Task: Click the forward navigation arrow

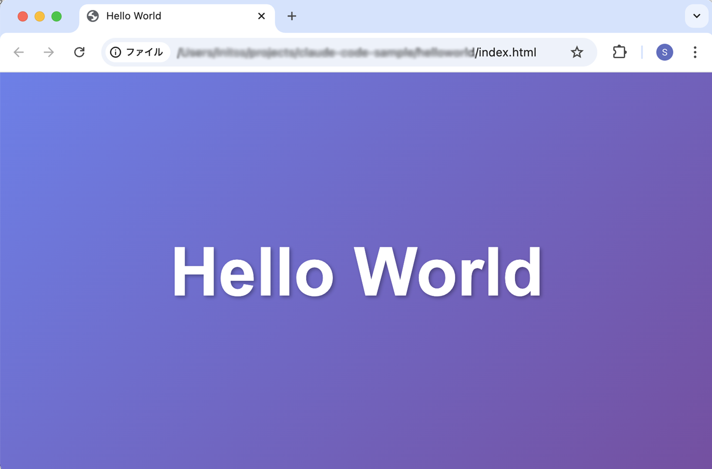Action: click(49, 52)
